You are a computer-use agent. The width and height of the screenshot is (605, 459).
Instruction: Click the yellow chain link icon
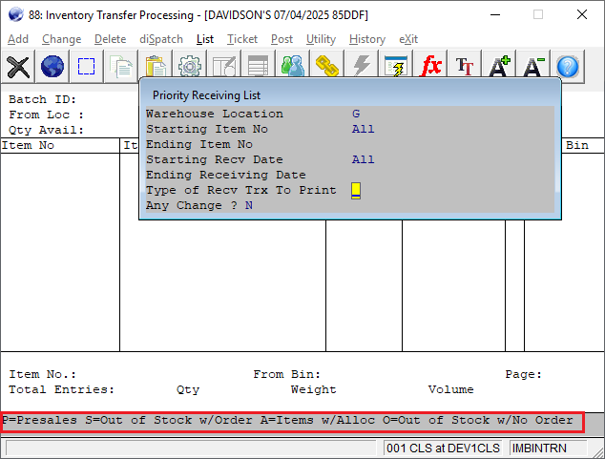coord(327,66)
